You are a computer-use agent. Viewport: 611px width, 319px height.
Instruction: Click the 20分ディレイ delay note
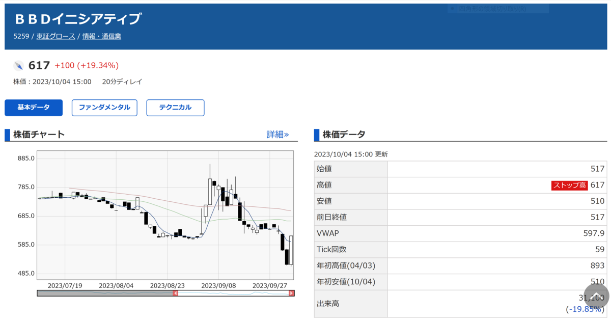122,82
